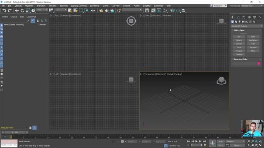The width and height of the screenshot is (264, 148).
Task: Click the Play Animation button
Action: [x=196, y=141]
